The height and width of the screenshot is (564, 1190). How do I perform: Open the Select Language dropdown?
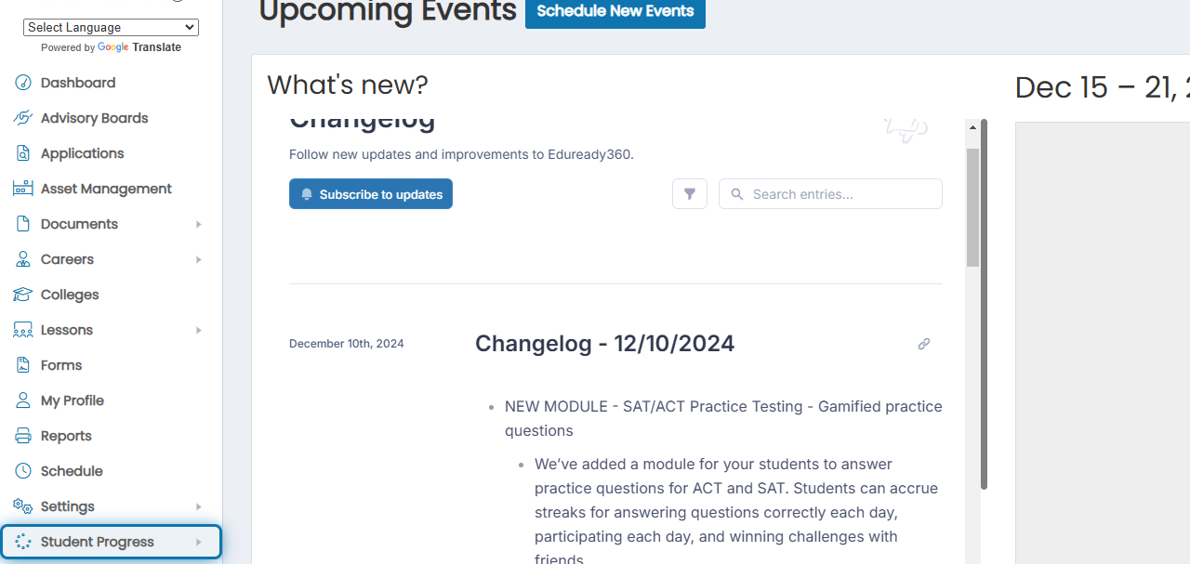pyautogui.click(x=111, y=28)
